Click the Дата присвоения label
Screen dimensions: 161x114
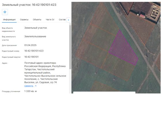pos(9,45)
